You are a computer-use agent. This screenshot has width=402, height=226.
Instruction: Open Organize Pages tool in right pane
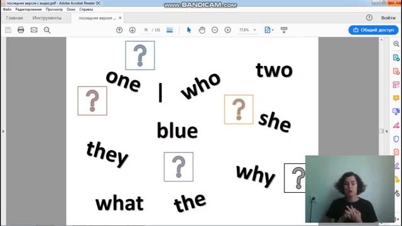[396, 85]
